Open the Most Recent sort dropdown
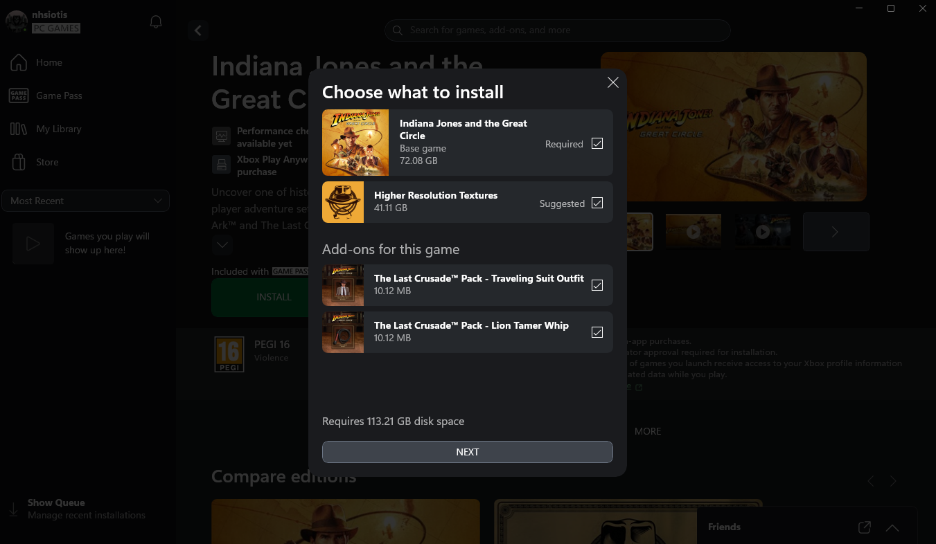The height and width of the screenshot is (544, 936). coord(86,201)
